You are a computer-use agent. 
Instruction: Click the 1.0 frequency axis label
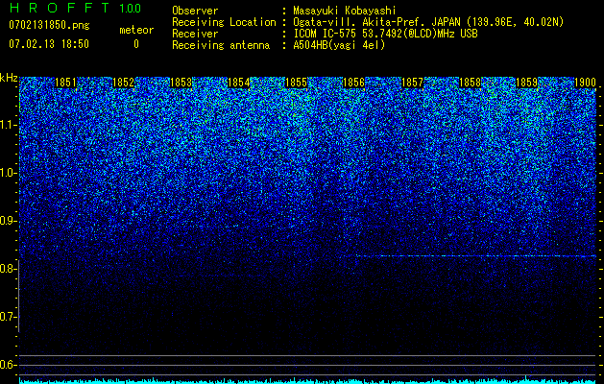pyautogui.click(x=8, y=174)
